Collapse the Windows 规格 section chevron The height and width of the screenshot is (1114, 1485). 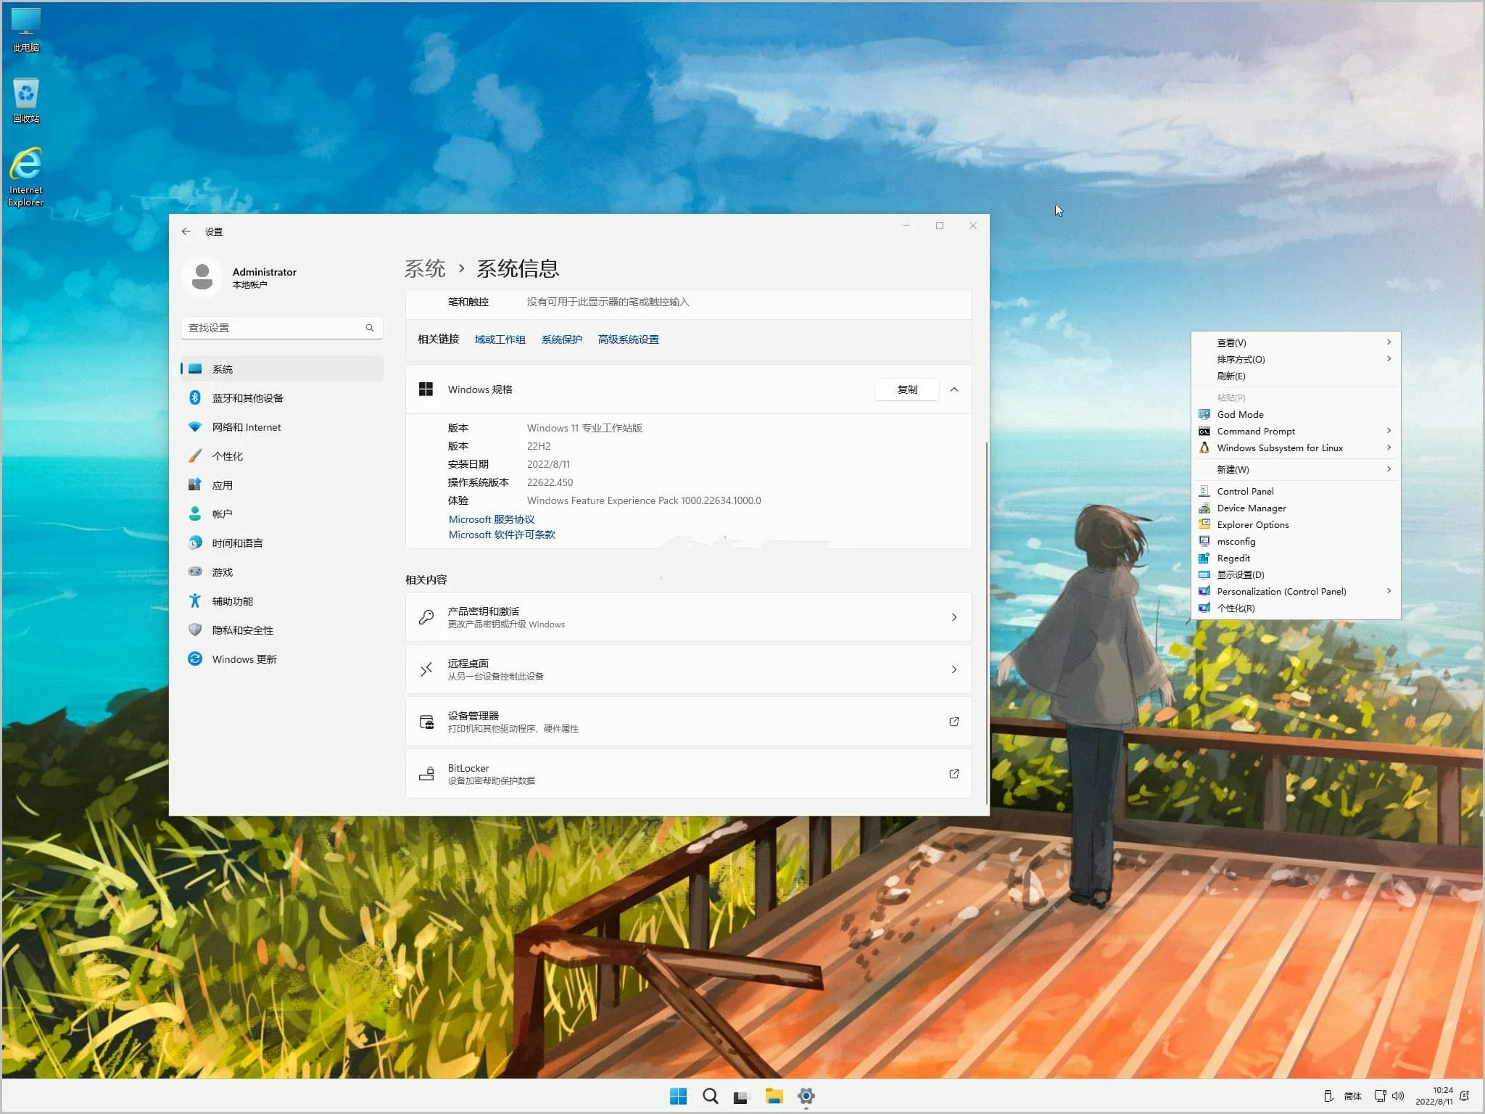(955, 389)
